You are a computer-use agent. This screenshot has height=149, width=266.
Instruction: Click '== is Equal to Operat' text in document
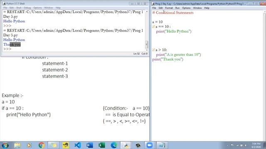click(128, 115)
